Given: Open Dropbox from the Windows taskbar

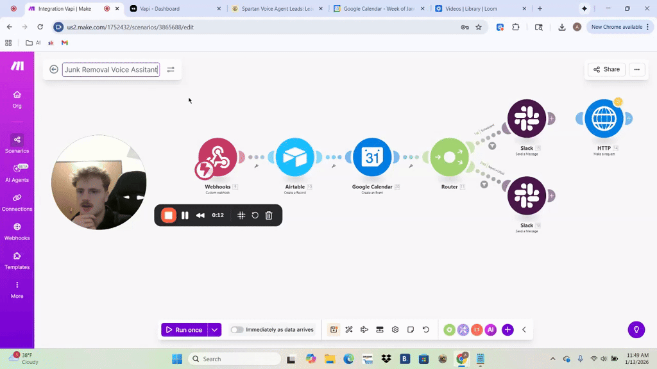Looking at the screenshot, I should [x=386, y=359].
